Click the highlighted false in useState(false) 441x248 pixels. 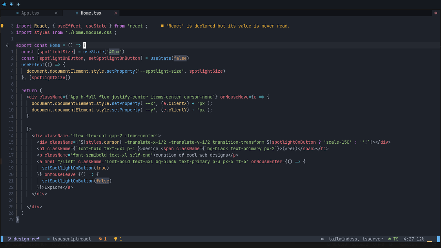[180, 58]
